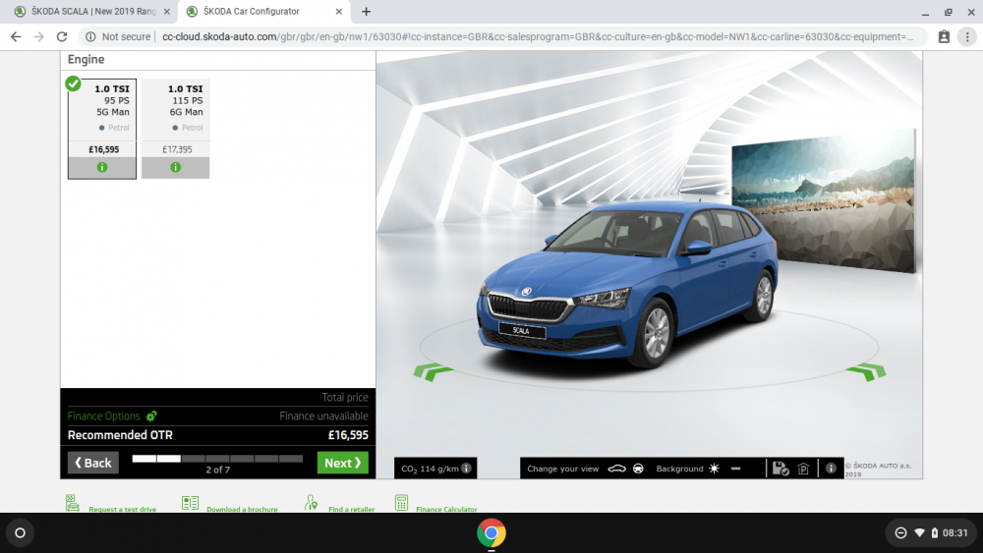This screenshot has height=553, width=983.
Task: Choose the plain minus background
Action: pos(736,469)
